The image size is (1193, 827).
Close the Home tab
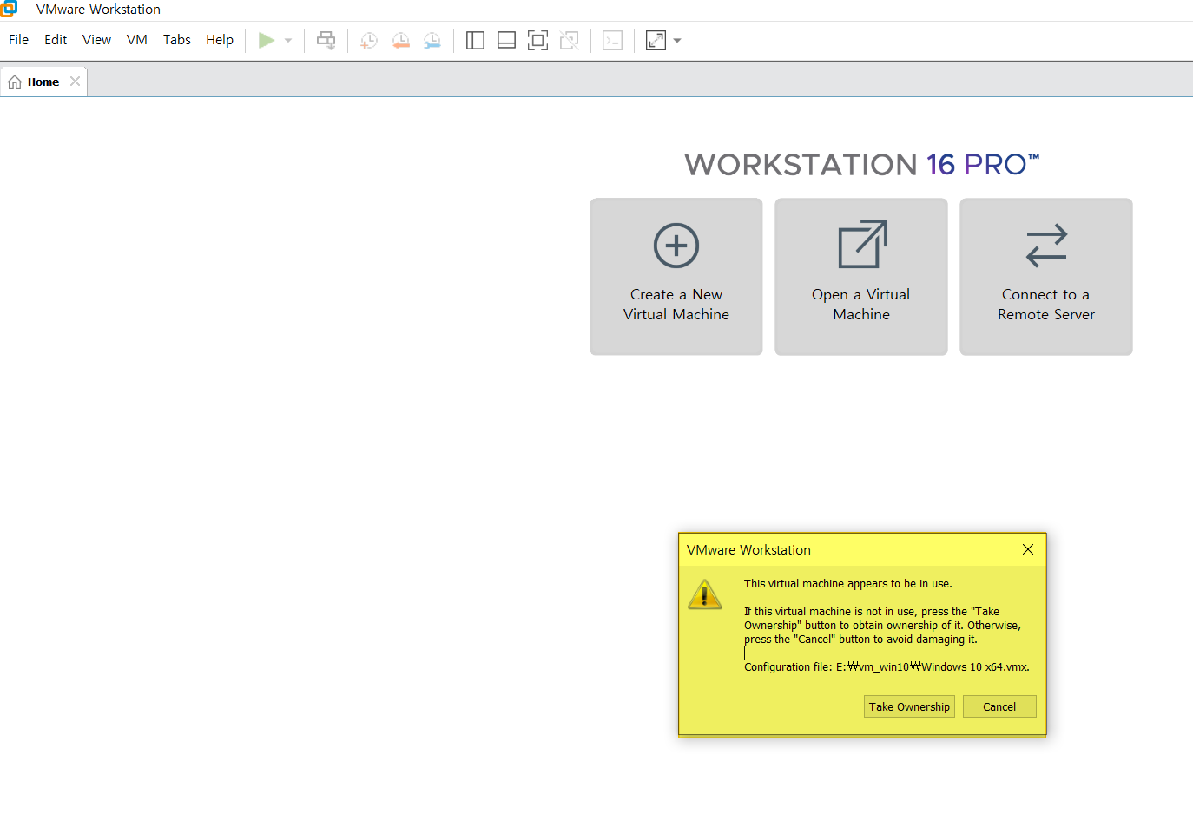[x=76, y=82]
